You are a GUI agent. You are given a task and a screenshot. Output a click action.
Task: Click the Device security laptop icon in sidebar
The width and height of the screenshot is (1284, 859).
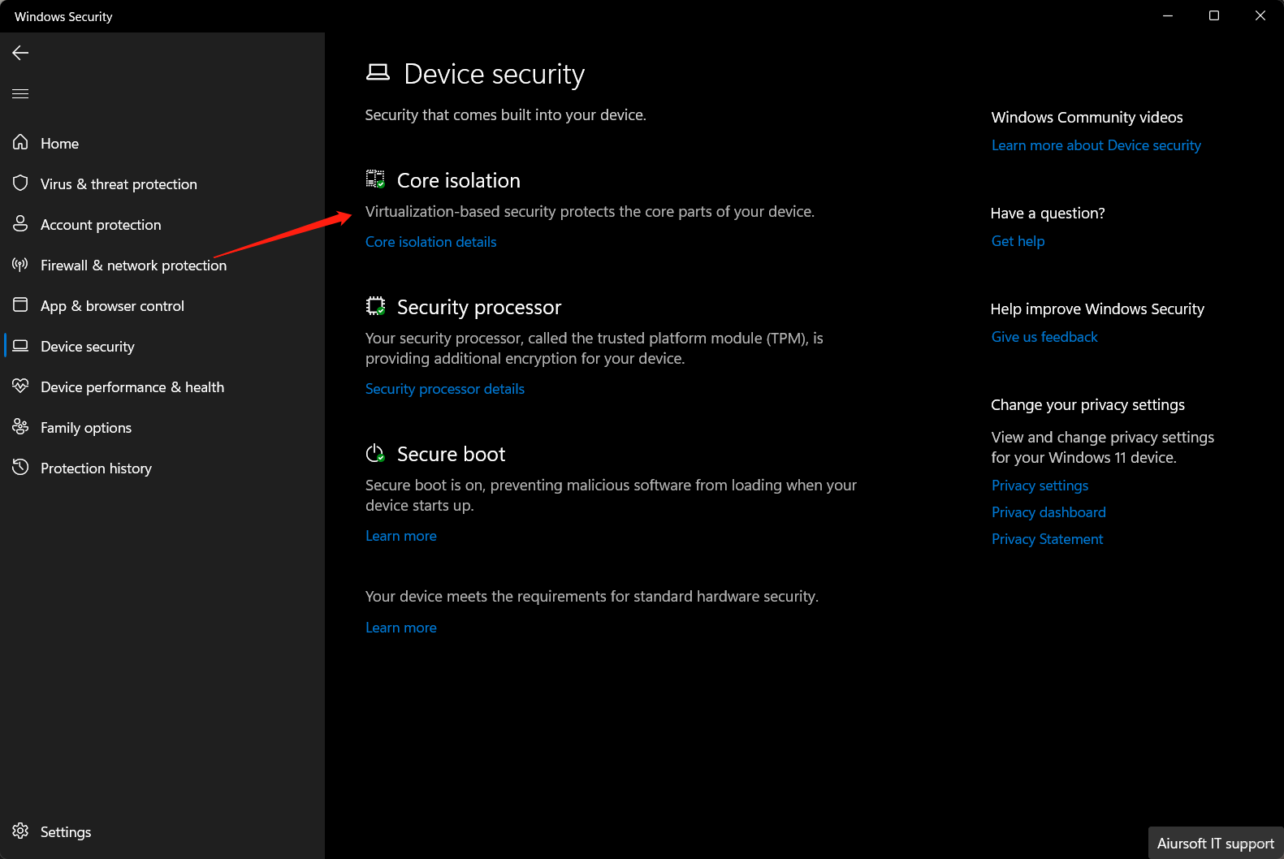click(20, 346)
